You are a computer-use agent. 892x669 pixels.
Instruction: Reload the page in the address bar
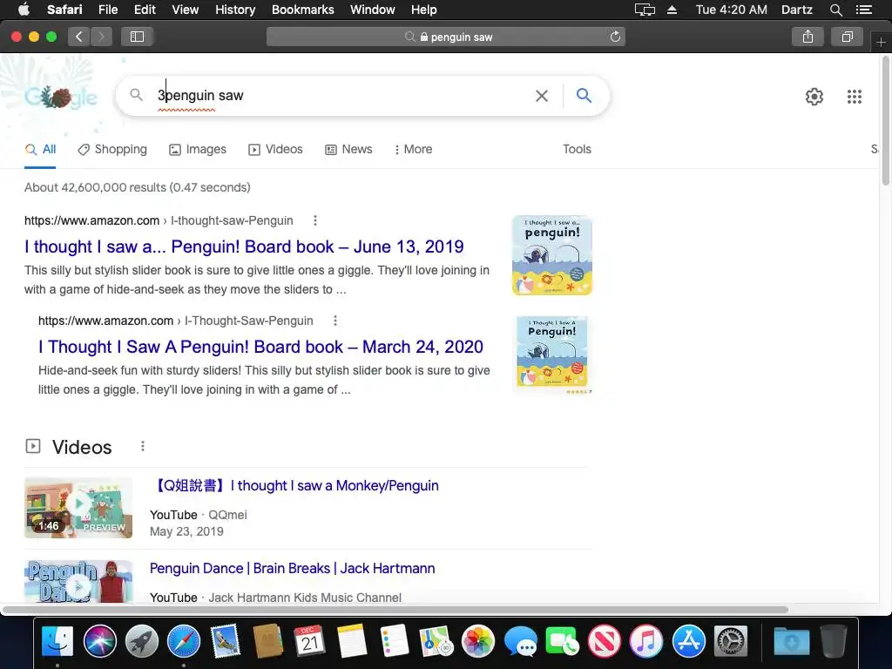pos(615,37)
